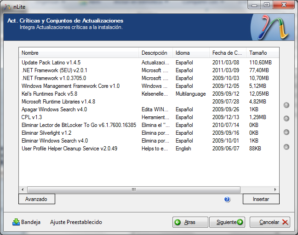The width and height of the screenshot is (298, 235).
Task: Go back with the Atras button
Action: point(190,222)
